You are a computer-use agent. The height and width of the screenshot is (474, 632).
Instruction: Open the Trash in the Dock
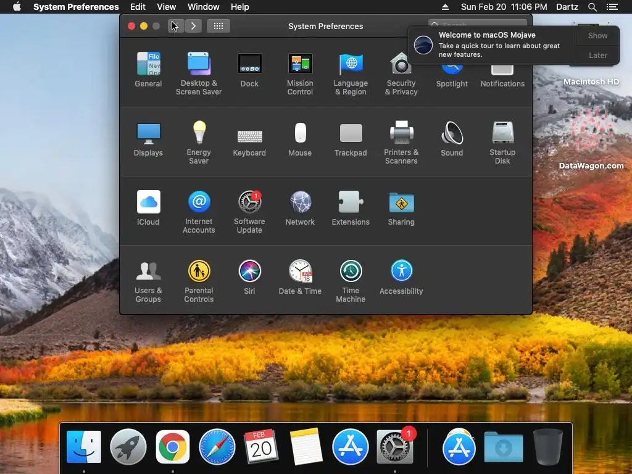pos(547,447)
